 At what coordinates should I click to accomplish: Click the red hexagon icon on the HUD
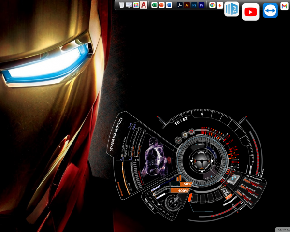point(192,132)
